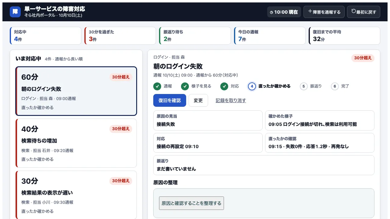Click the ログイン · 担当 森 detail header label
The width and height of the screenshot is (390, 219).
[x=169, y=57]
